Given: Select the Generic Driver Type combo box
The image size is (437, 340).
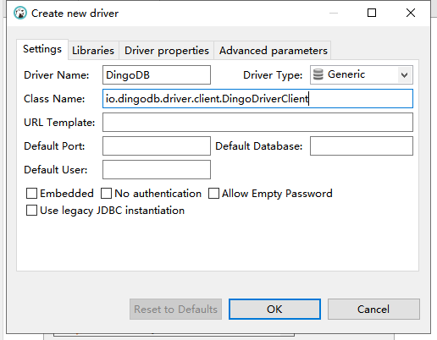Looking at the screenshot, I should point(362,75).
